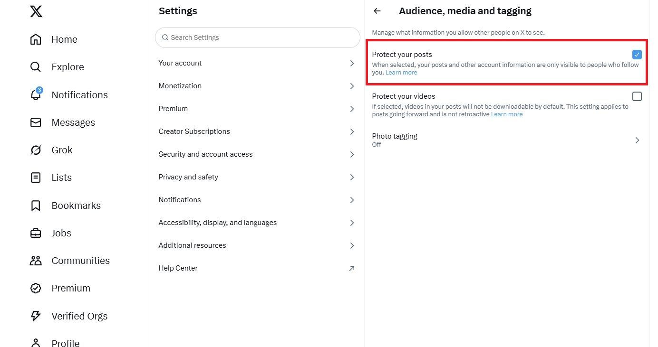Enable the Protect your videos checkbox
The height and width of the screenshot is (347, 658).
pos(637,96)
